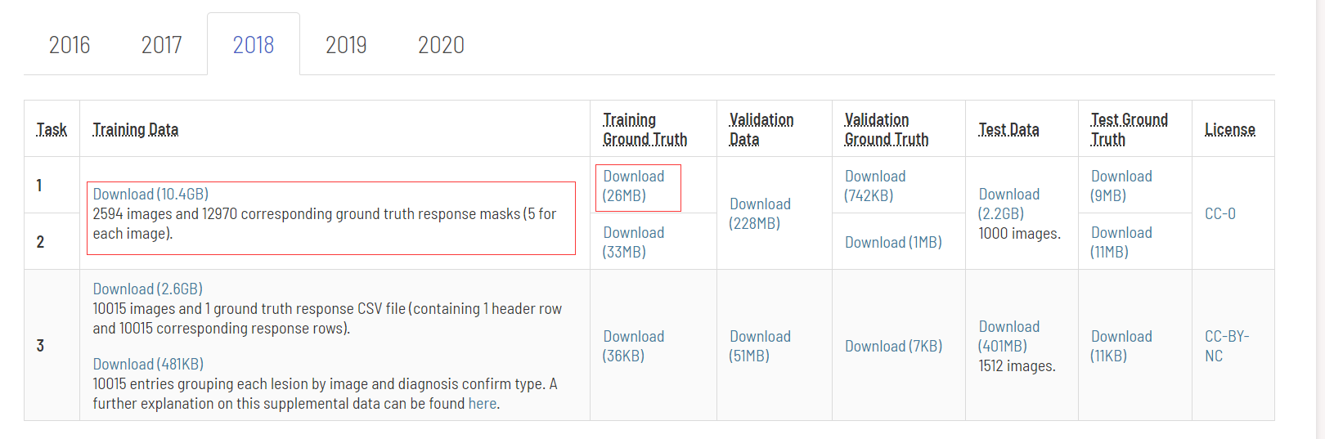The width and height of the screenshot is (1325, 439).
Task: Download the 2.2GB test data
Action: 1008,195
